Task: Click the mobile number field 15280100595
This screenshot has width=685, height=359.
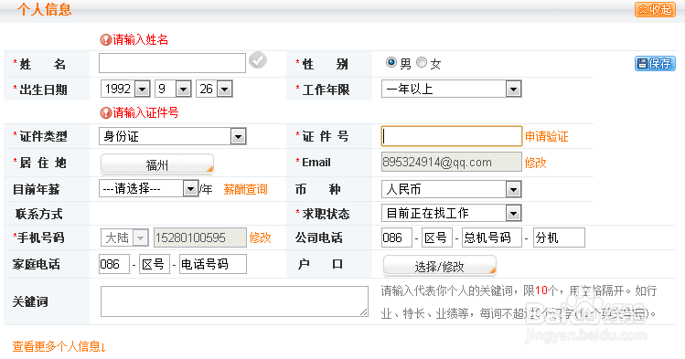Action: 200,238
